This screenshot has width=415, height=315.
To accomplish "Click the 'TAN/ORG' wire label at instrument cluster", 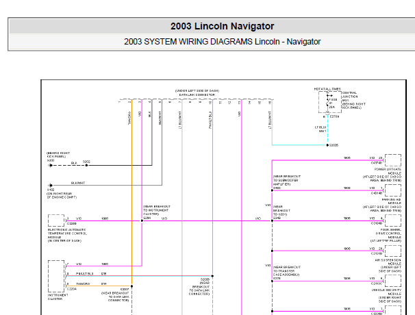I will [83, 283].
